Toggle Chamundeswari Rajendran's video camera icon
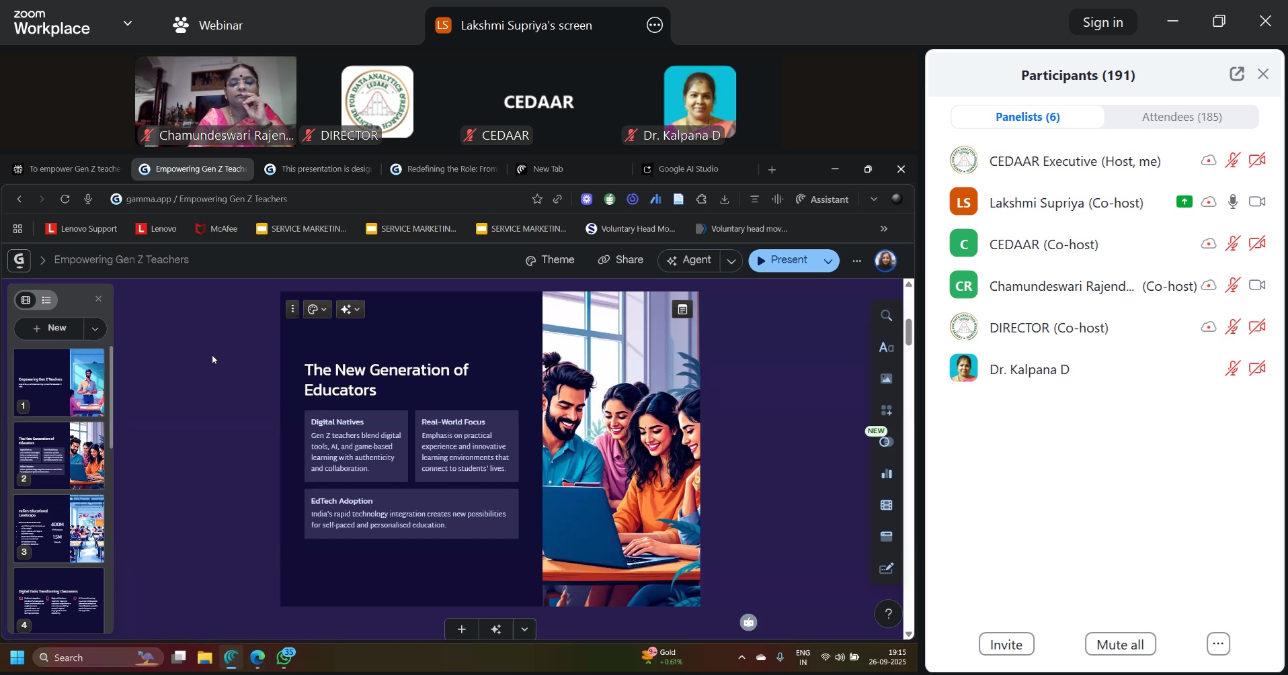 (1256, 285)
